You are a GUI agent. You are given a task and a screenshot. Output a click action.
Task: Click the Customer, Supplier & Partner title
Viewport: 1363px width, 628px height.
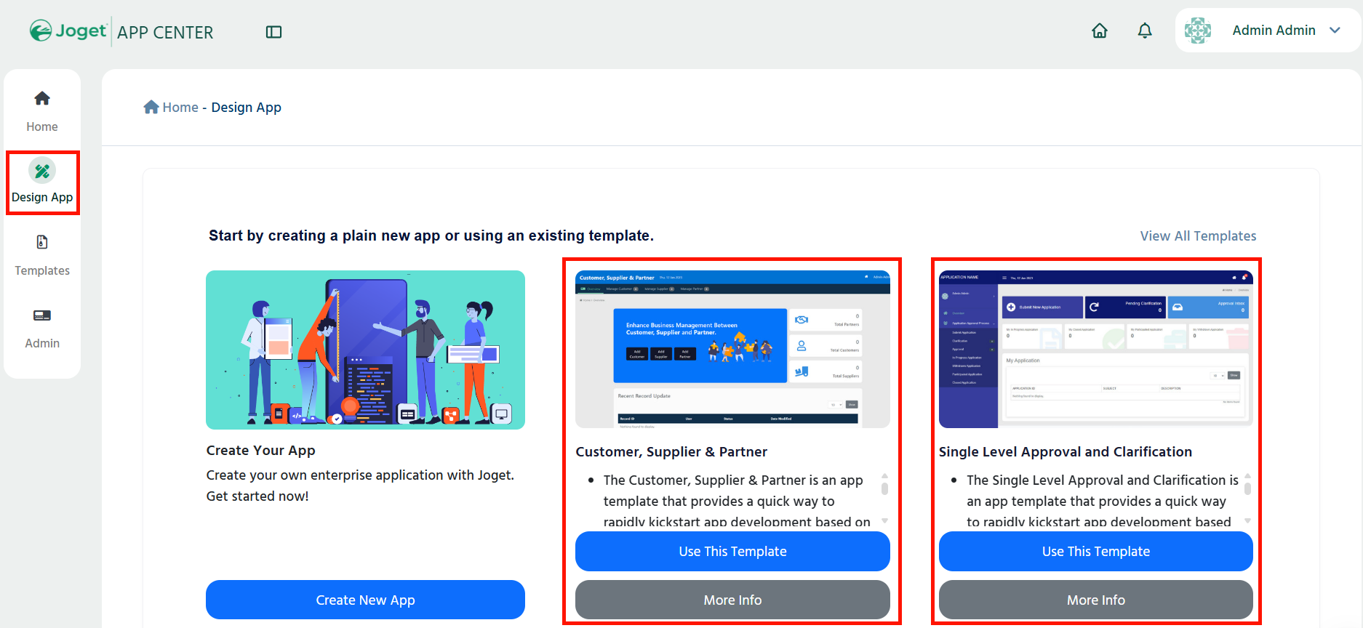pos(671,451)
